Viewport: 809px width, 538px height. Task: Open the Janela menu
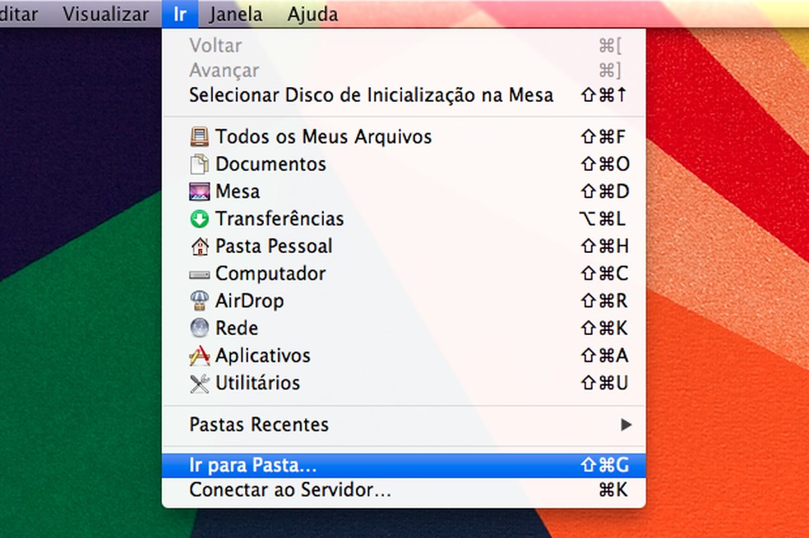(x=236, y=14)
